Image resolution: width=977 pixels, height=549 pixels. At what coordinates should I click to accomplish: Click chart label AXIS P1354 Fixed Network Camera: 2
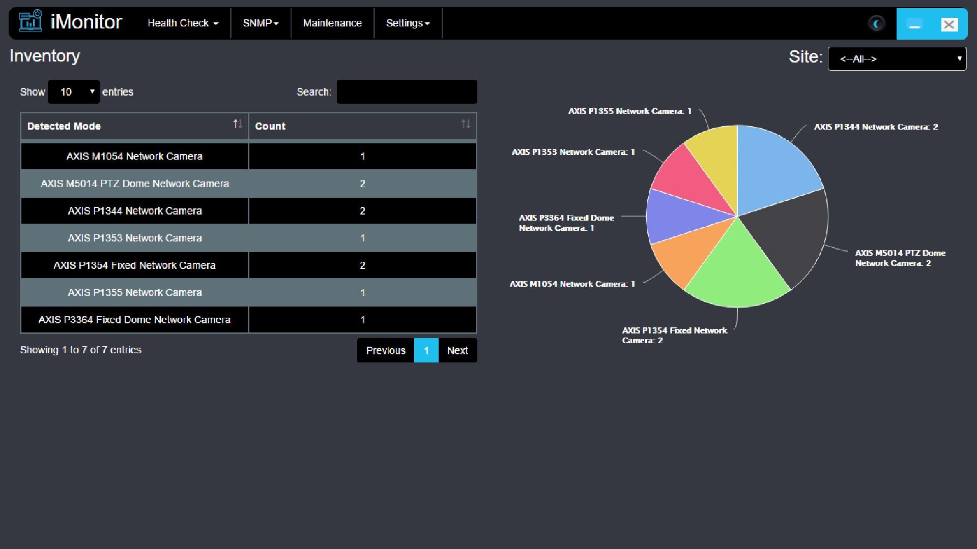[x=675, y=335]
